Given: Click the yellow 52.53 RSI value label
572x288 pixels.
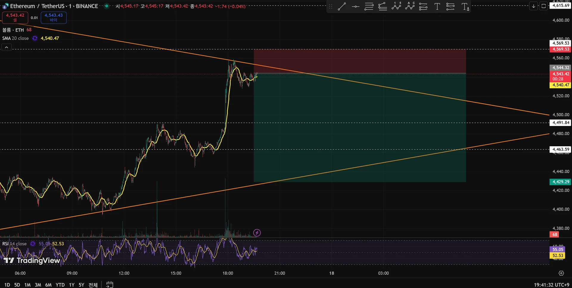Looking at the screenshot, I should (x=557, y=256).
